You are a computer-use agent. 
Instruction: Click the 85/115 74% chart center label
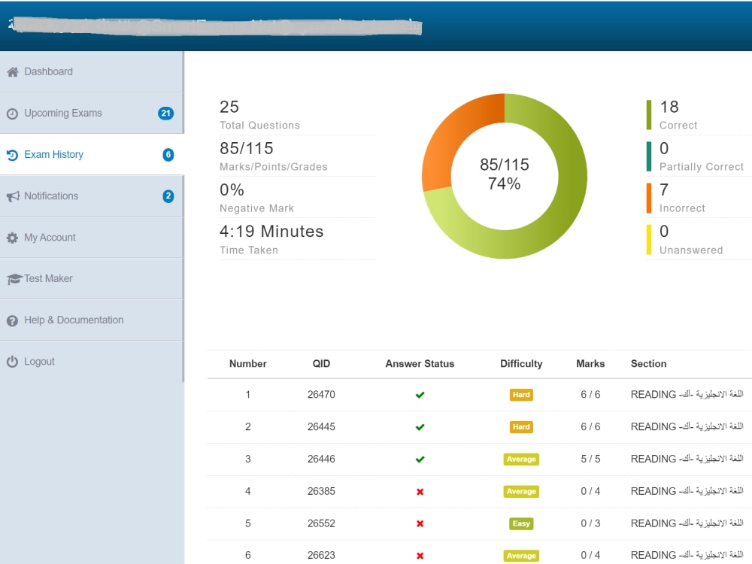coord(505,174)
